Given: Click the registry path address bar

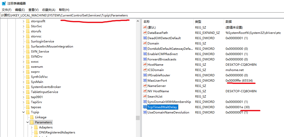Looking at the screenshot, I should coord(142,15).
